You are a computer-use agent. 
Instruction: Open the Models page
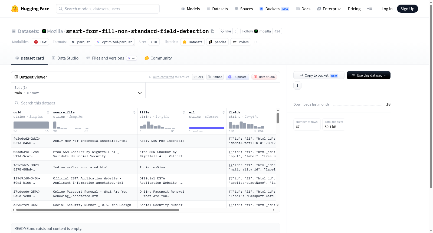tap(191, 9)
